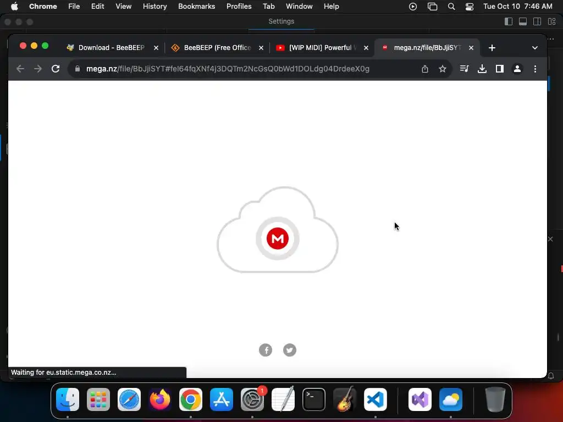Reload the mega.nz page
563x422 pixels.
(x=56, y=69)
